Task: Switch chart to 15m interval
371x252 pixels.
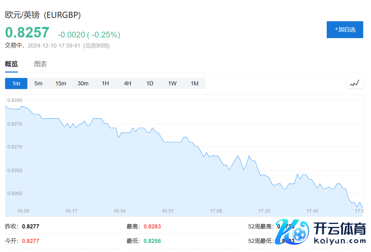Action: click(61, 84)
